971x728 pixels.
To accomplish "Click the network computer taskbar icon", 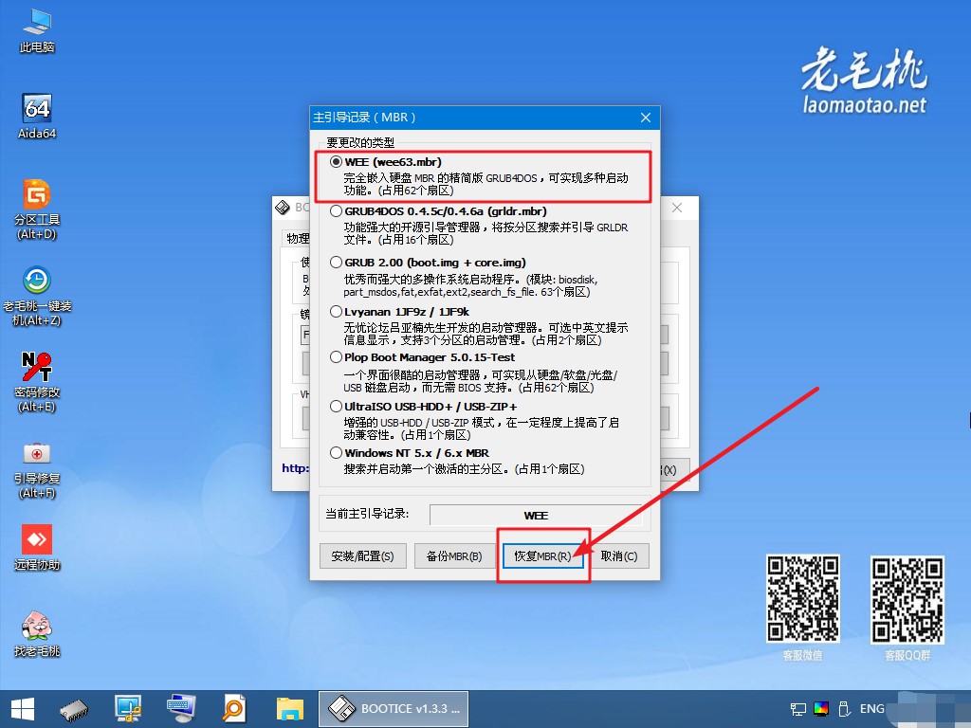I will click(x=128, y=709).
